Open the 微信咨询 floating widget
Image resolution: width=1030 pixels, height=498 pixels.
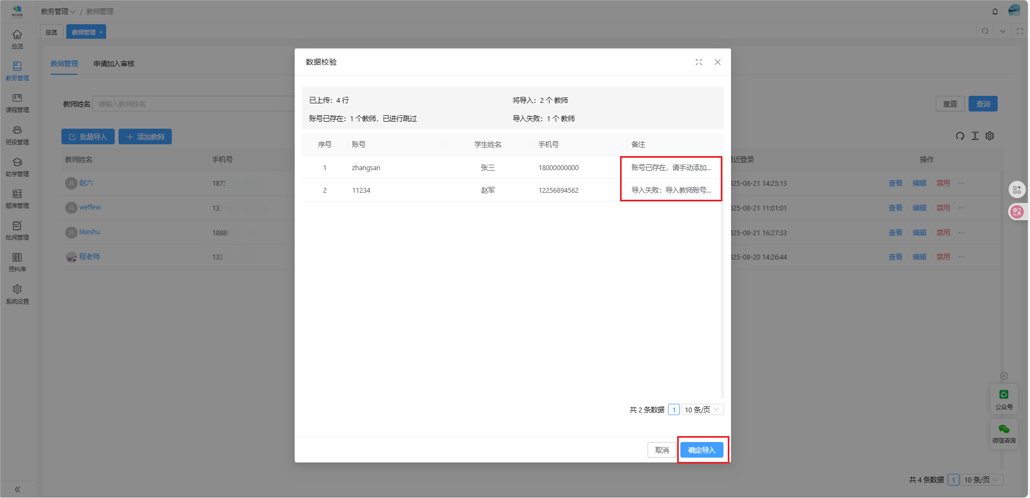point(1004,433)
